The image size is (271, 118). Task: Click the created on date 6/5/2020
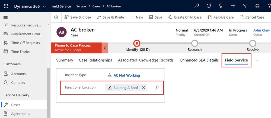208,30
